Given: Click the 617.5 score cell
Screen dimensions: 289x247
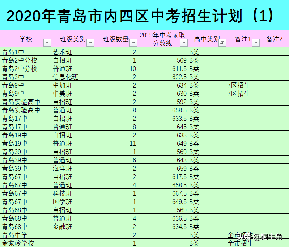Looking at the screenshot, I should pos(162,176).
